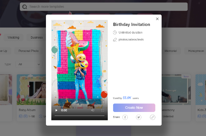Close the Birthday Invitation dialog

click(157, 19)
